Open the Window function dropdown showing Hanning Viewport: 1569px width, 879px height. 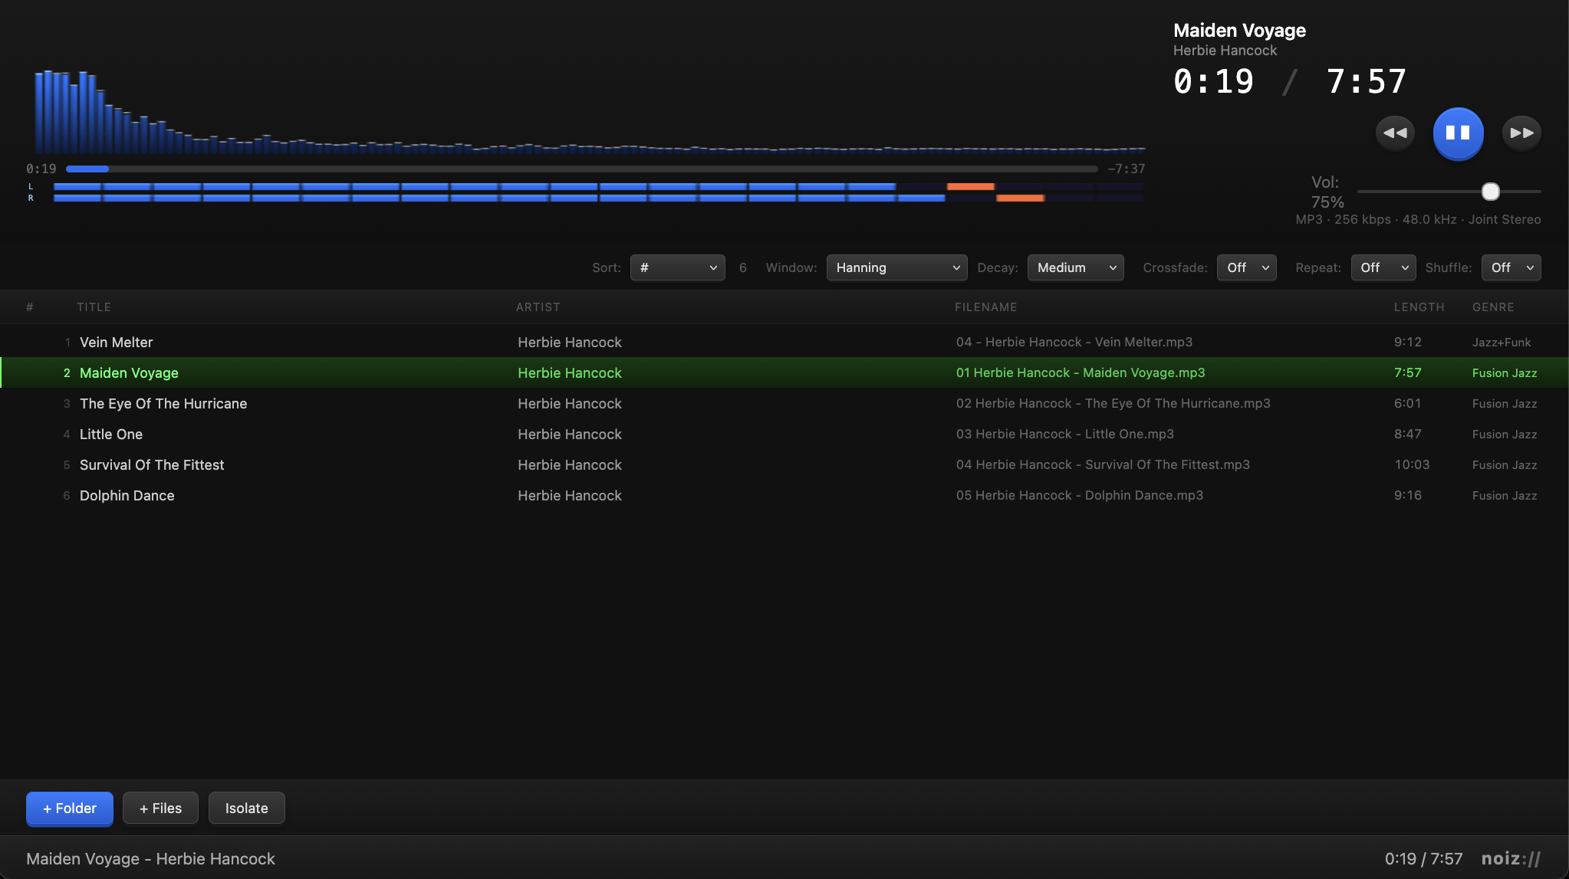[896, 267]
